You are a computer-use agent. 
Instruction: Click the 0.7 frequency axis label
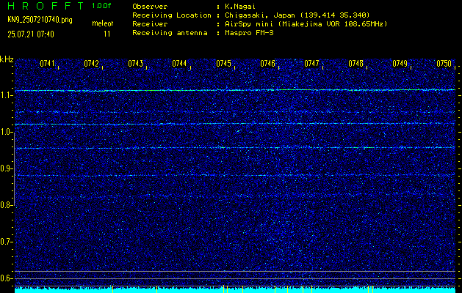(6, 242)
